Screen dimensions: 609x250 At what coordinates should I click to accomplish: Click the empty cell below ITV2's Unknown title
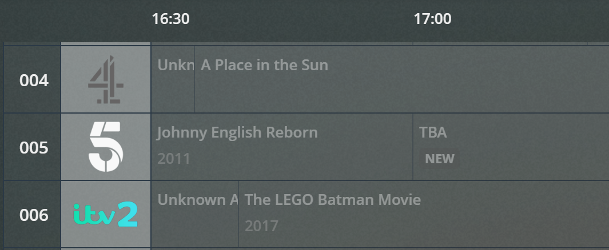coord(194,228)
